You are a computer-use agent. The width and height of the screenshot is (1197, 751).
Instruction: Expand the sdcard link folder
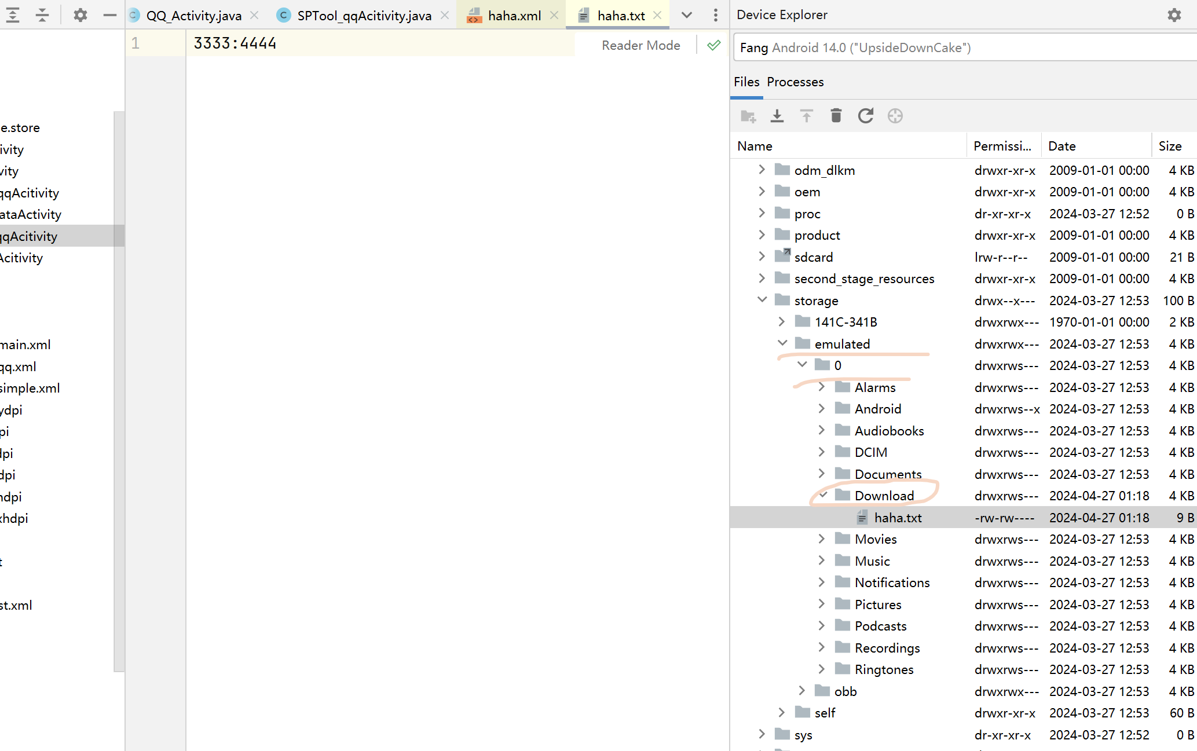click(x=762, y=257)
